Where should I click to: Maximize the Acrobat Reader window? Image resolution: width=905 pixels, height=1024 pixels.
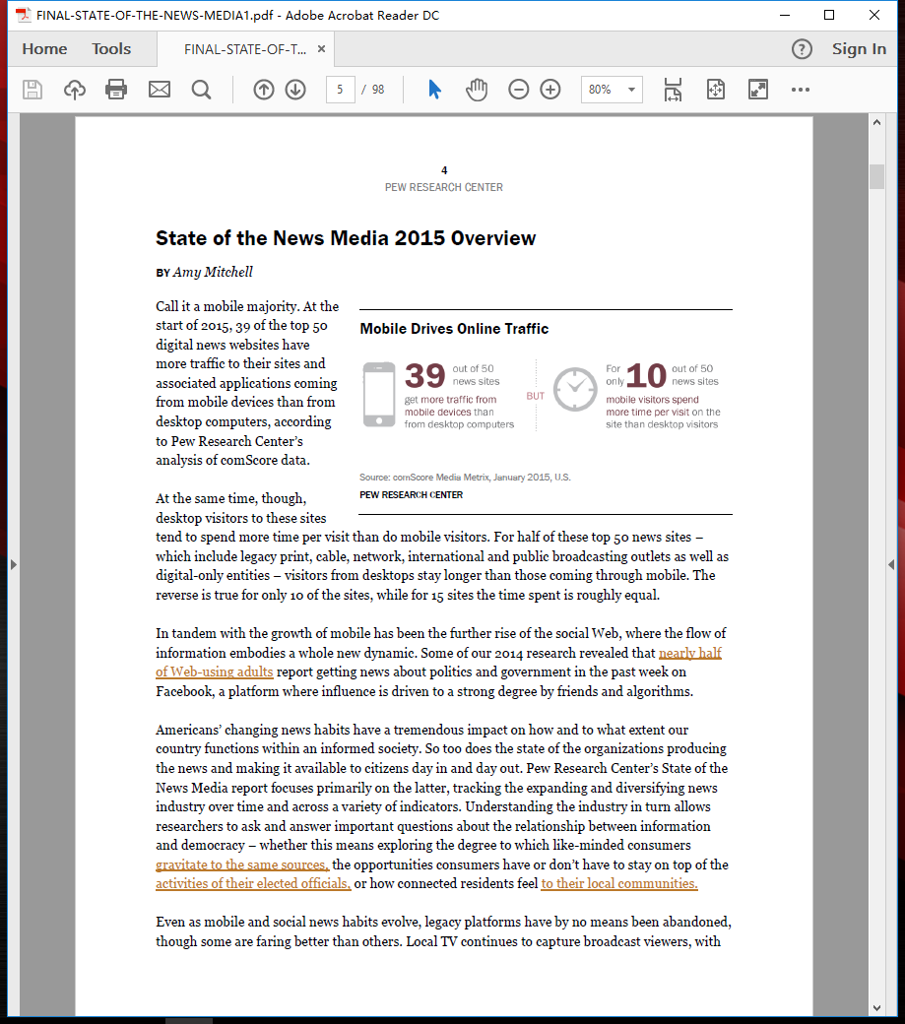click(829, 15)
